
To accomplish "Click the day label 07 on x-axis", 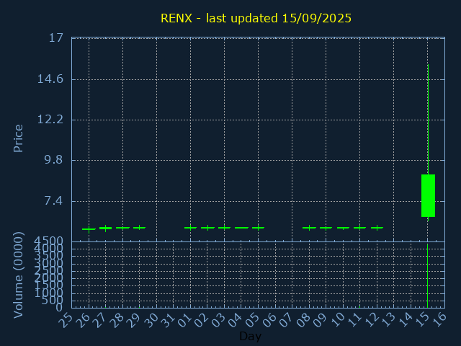I will click(286, 320).
